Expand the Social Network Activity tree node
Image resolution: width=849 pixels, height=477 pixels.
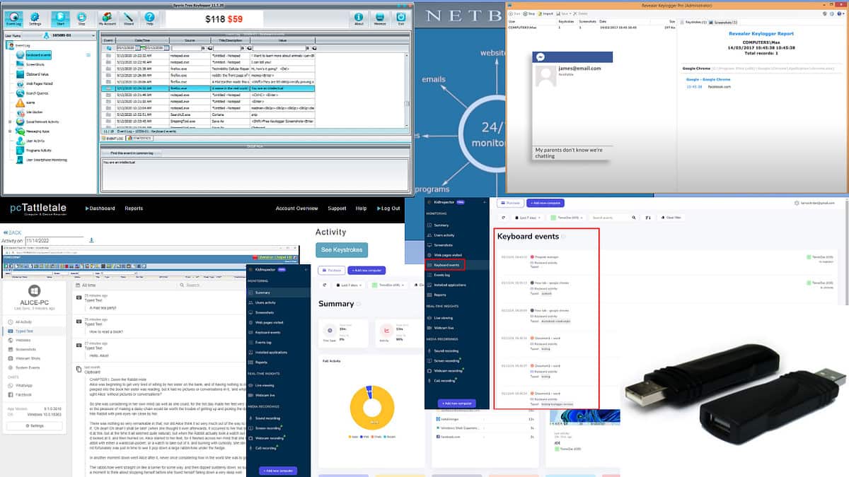click(x=10, y=121)
